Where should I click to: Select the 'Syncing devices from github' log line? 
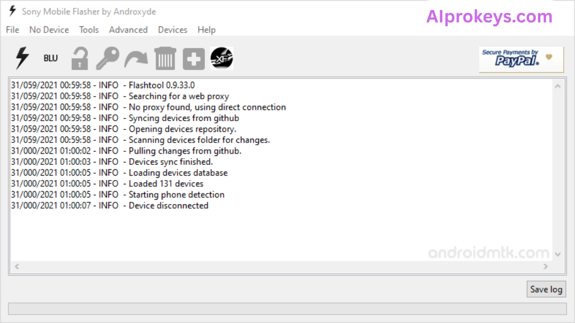click(125, 118)
